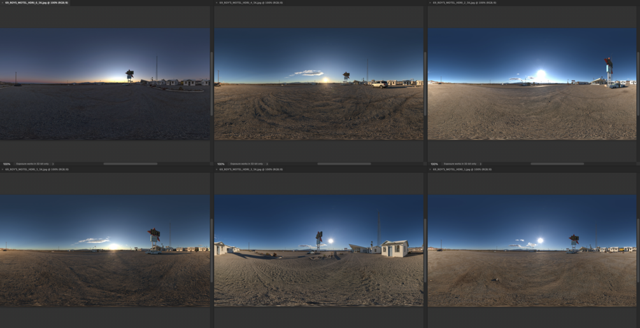This screenshot has height=328, width=640.
Task: Click the vertical scrollbar of HDRI_3 window
Action: coord(425,250)
